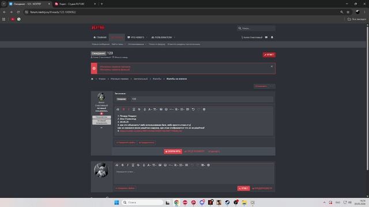Open text color picker in edit-post toolbar
Viewport: 369px width, 207px height.
145,109
